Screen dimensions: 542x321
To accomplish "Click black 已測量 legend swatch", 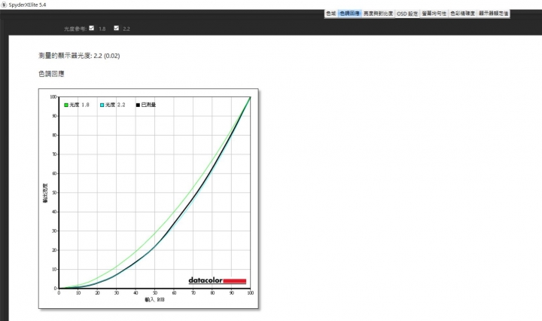I will point(138,105).
